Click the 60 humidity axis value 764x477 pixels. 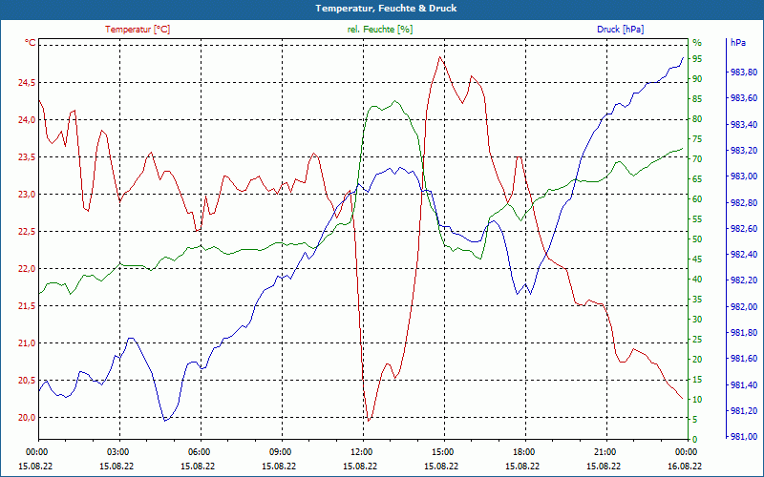(697, 199)
